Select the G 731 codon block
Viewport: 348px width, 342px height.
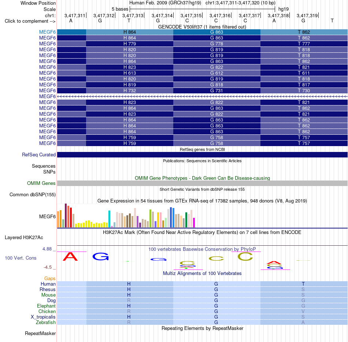(x=216, y=90)
